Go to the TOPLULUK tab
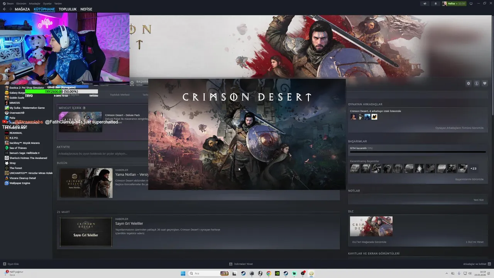Image resolution: width=494 pixels, height=278 pixels. tap(68, 9)
